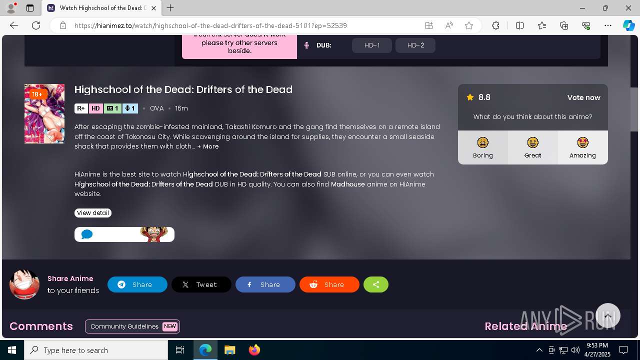The image size is (640, 360).
Task: Open Collections panel
Action: click(x=564, y=25)
